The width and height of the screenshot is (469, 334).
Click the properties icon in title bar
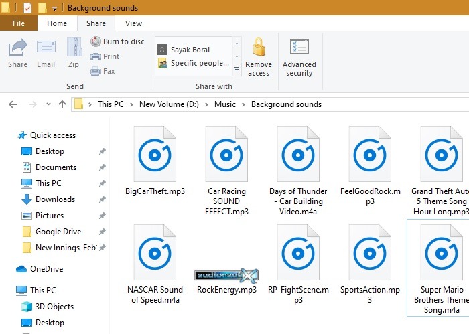click(27, 8)
